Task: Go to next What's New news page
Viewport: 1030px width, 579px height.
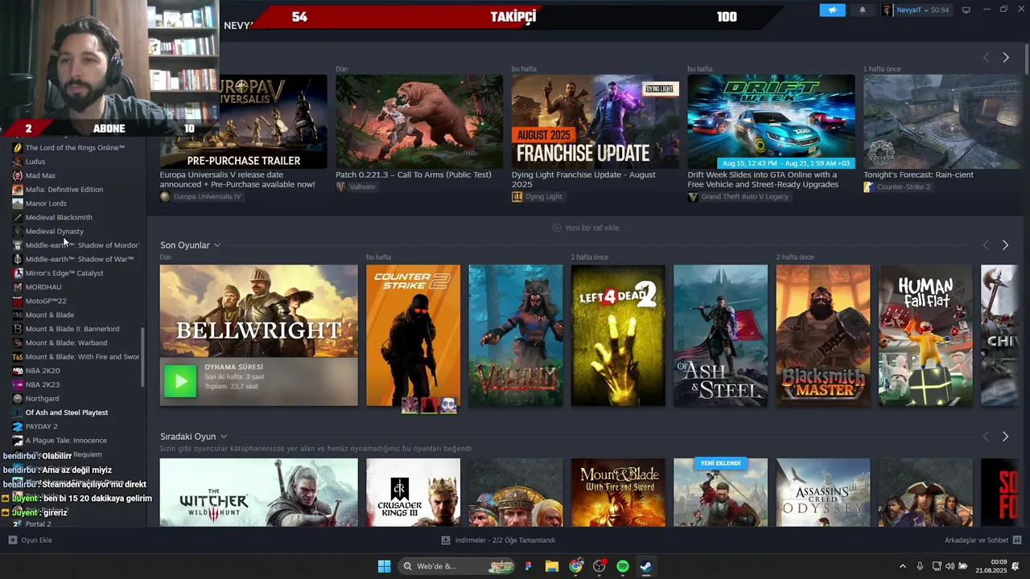Action: click(1005, 57)
